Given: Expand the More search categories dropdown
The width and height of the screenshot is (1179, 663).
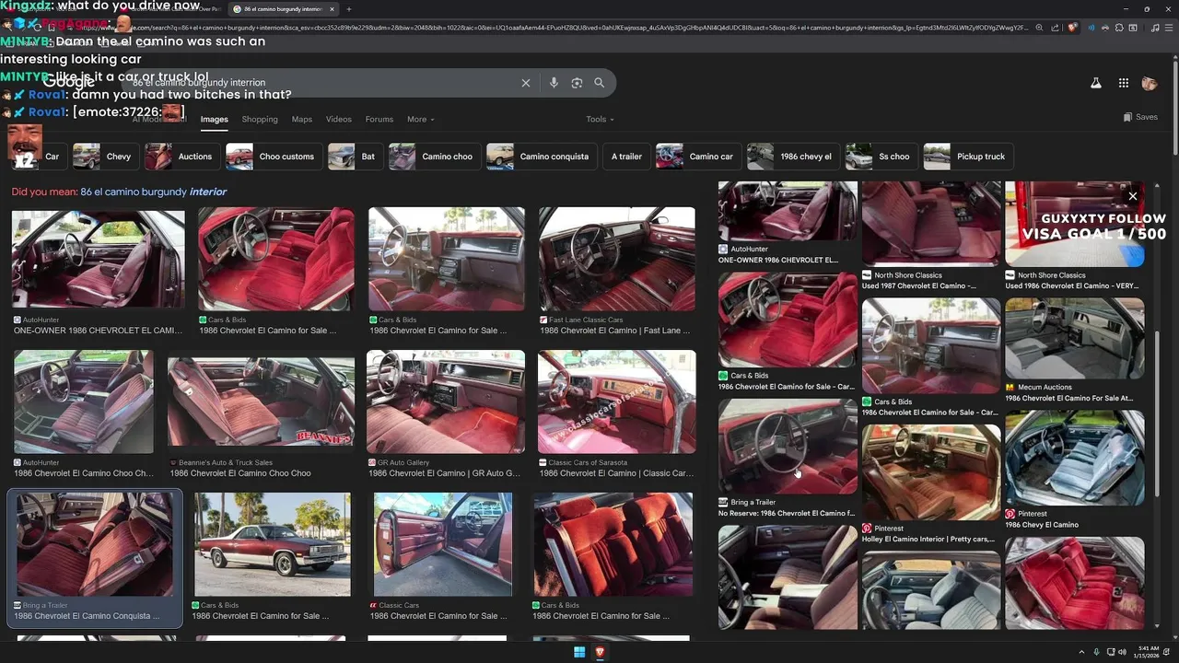Looking at the screenshot, I should 420,119.
